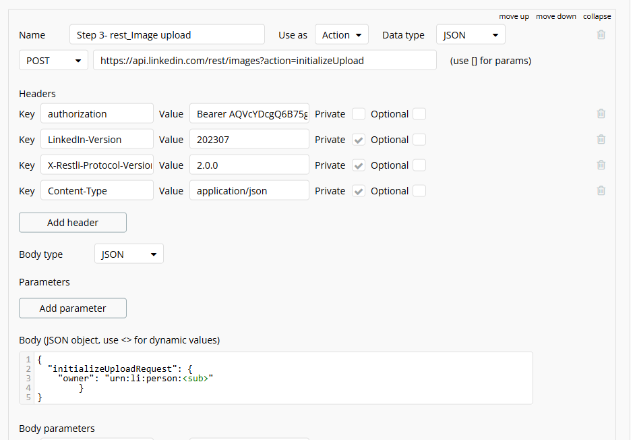Toggle Optional checkbox for authorization header
This screenshot has height=440, width=635.
(x=419, y=114)
